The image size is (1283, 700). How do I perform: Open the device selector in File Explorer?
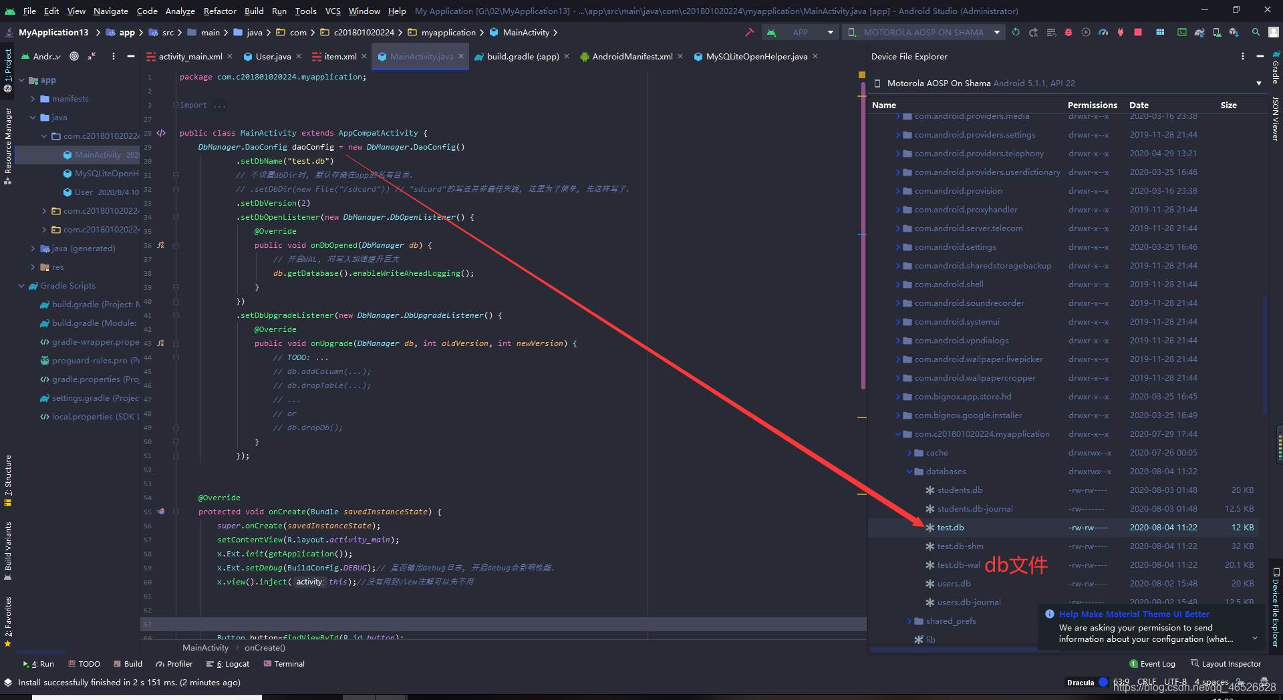[x=1068, y=83]
